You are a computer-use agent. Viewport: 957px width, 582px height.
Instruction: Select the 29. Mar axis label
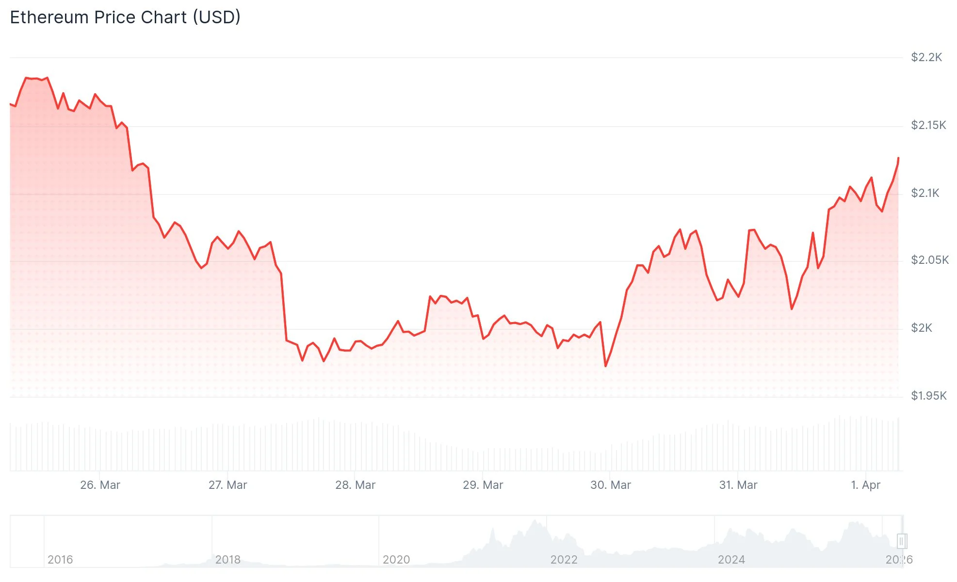coord(483,485)
